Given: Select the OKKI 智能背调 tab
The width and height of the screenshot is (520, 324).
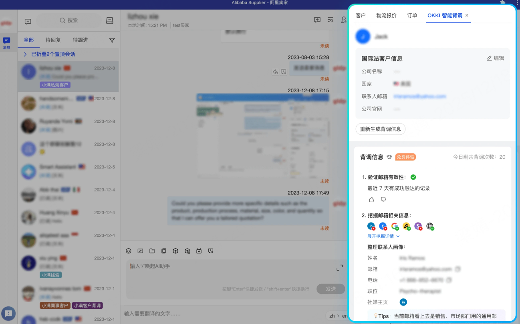Looking at the screenshot, I should click(x=445, y=16).
